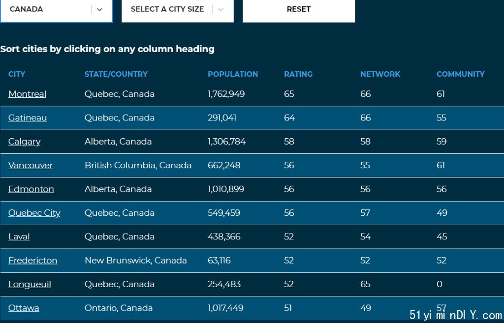Visit the Vancouver city link
The height and width of the screenshot is (323, 504).
pyautogui.click(x=31, y=165)
